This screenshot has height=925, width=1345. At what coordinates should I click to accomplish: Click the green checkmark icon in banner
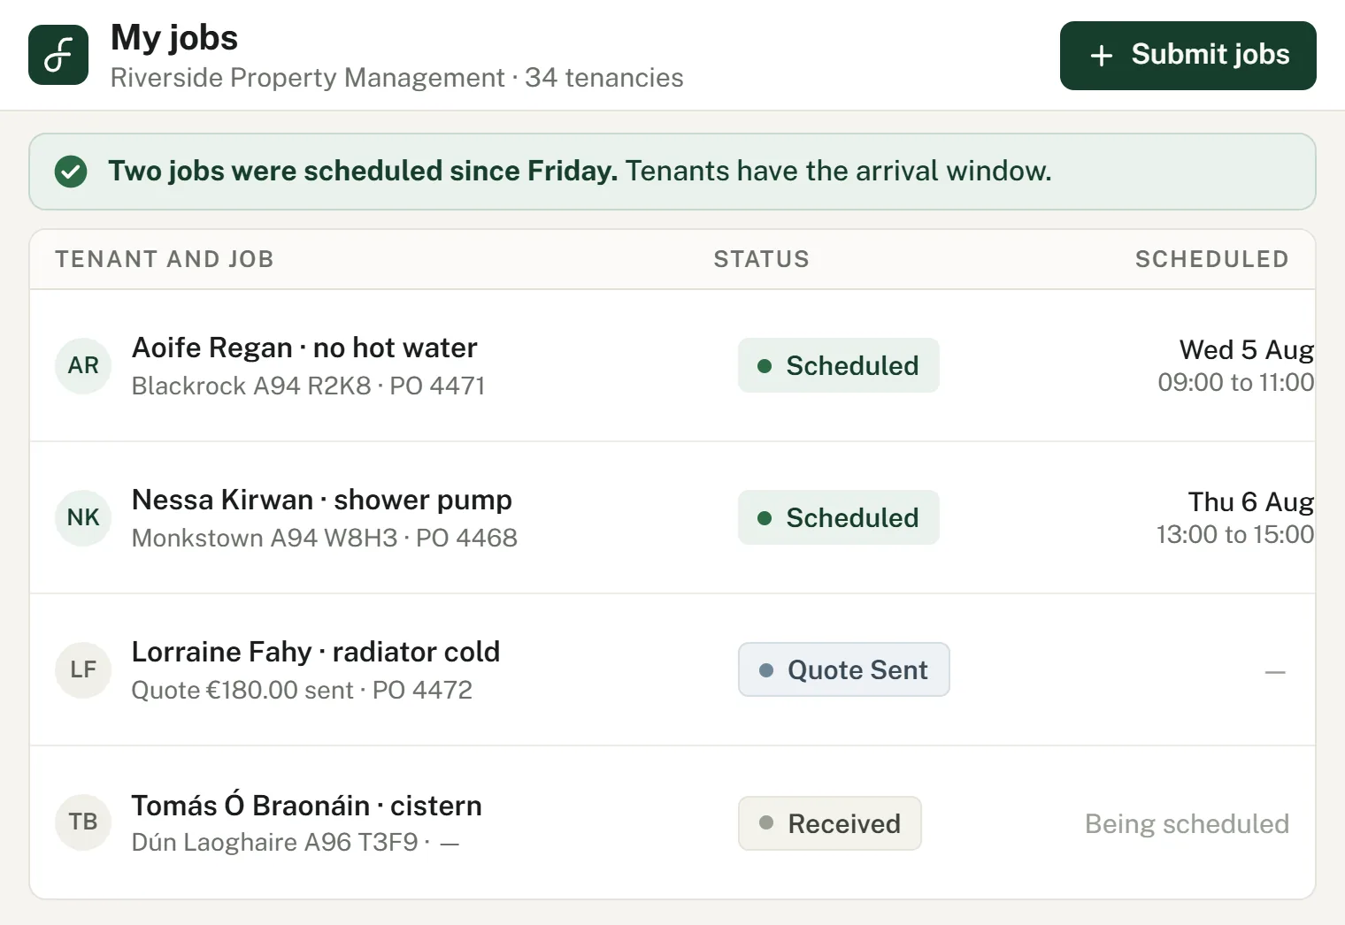point(71,172)
